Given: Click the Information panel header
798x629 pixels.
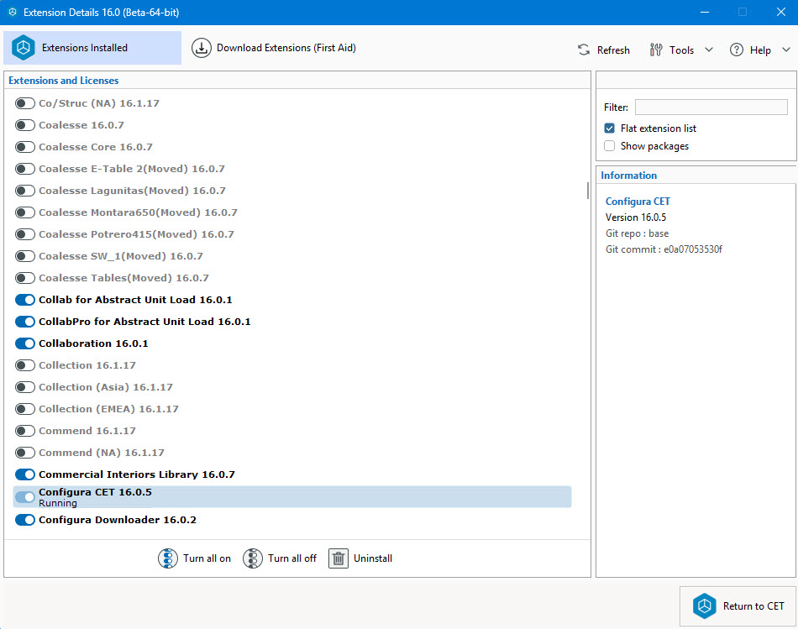Looking at the screenshot, I should coord(628,176).
